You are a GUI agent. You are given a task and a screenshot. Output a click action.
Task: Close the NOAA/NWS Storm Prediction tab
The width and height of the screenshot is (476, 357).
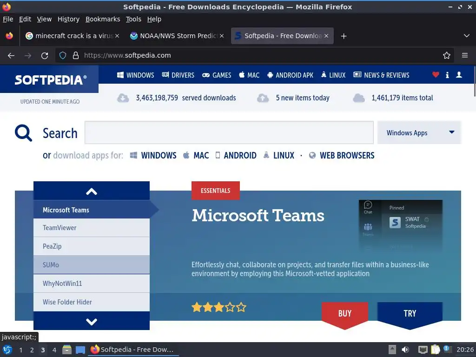pyautogui.click(x=222, y=36)
